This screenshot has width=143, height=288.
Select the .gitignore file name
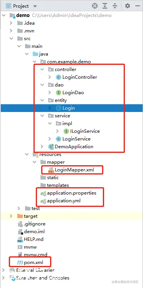[35, 224]
